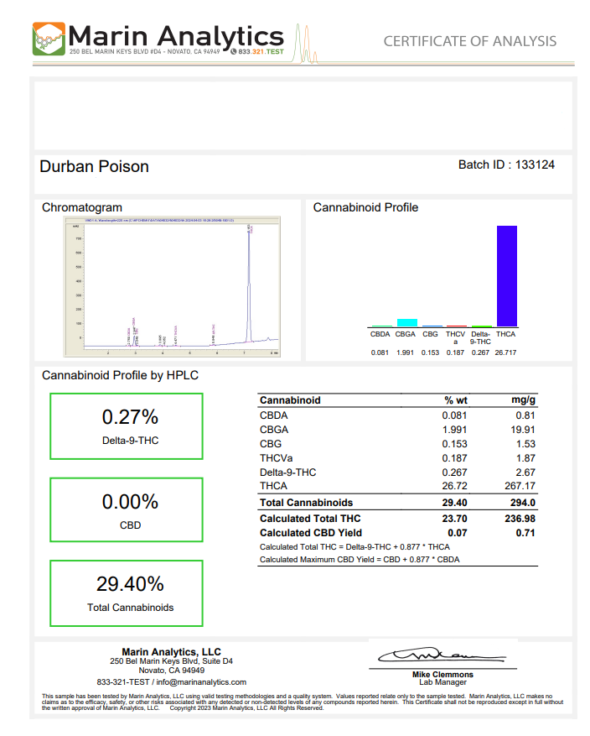Click the 267.17 mg/g value for THCA
The height and width of the screenshot is (736, 590).
point(520,486)
